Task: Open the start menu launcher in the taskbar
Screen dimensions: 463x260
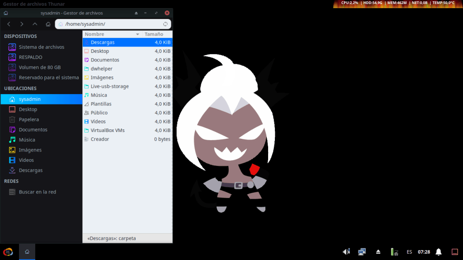Action: [8, 252]
